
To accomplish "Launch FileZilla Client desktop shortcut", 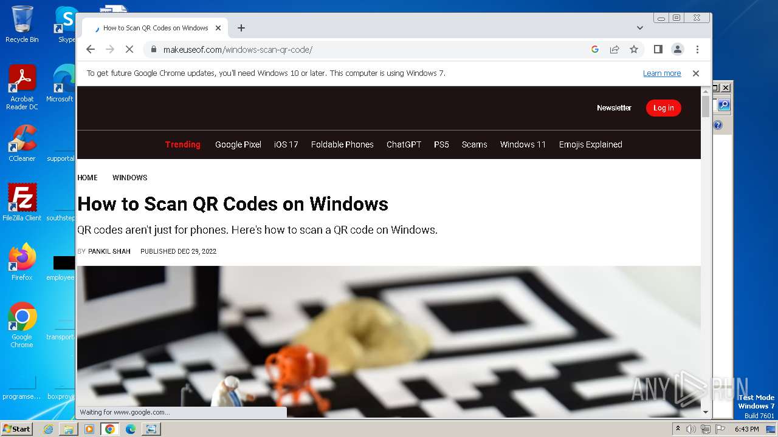I will (x=22, y=202).
